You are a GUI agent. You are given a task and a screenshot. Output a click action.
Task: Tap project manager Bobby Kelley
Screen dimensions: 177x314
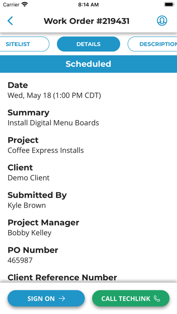point(29,233)
